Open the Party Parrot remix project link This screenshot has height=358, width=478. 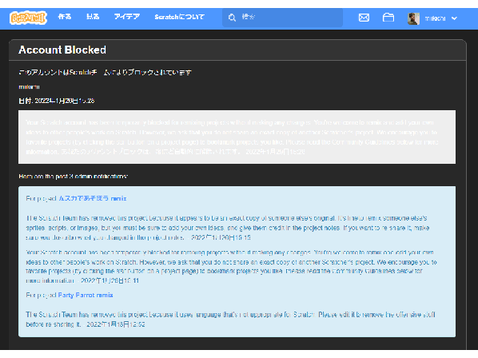coord(85,295)
